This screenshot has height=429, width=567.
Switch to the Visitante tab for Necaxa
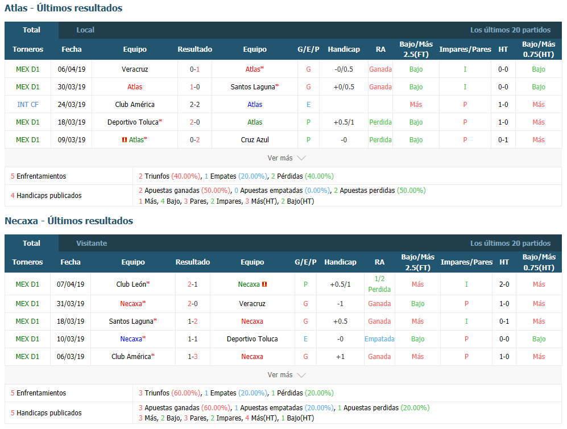pos(92,243)
